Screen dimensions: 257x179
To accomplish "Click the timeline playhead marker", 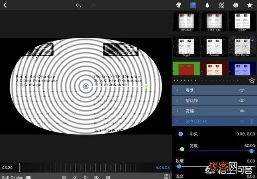I will tap(20, 167).
